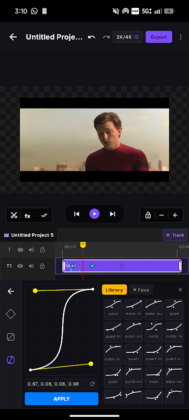Select the diamond keyframe icon
This screenshot has height=420, width=189.
10,314
